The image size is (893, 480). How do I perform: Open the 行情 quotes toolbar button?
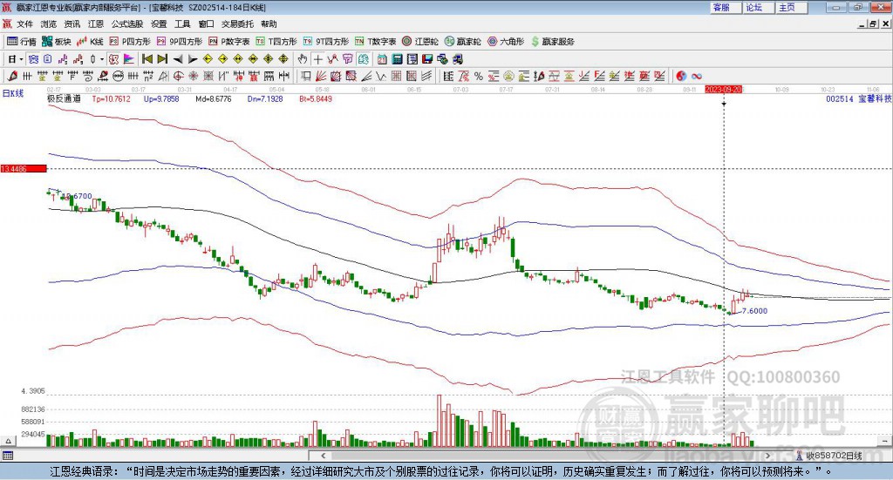point(22,42)
